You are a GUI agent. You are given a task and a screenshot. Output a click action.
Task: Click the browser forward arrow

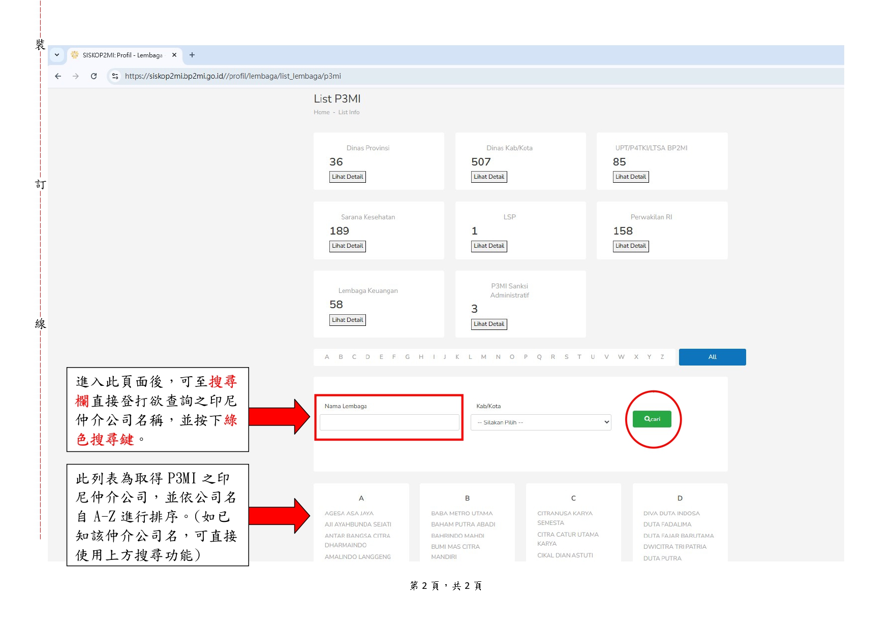click(76, 76)
